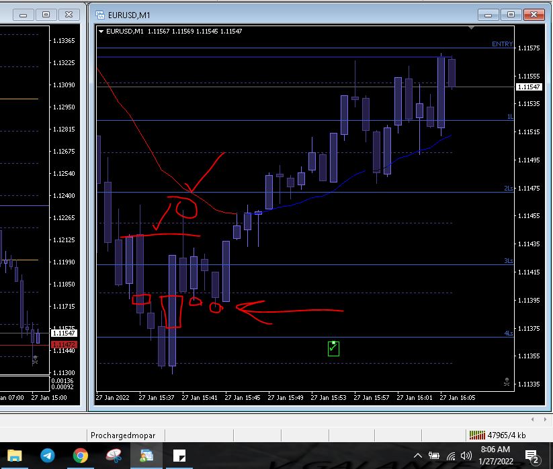Close the EURUSD,M1 chart window

point(534,15)
